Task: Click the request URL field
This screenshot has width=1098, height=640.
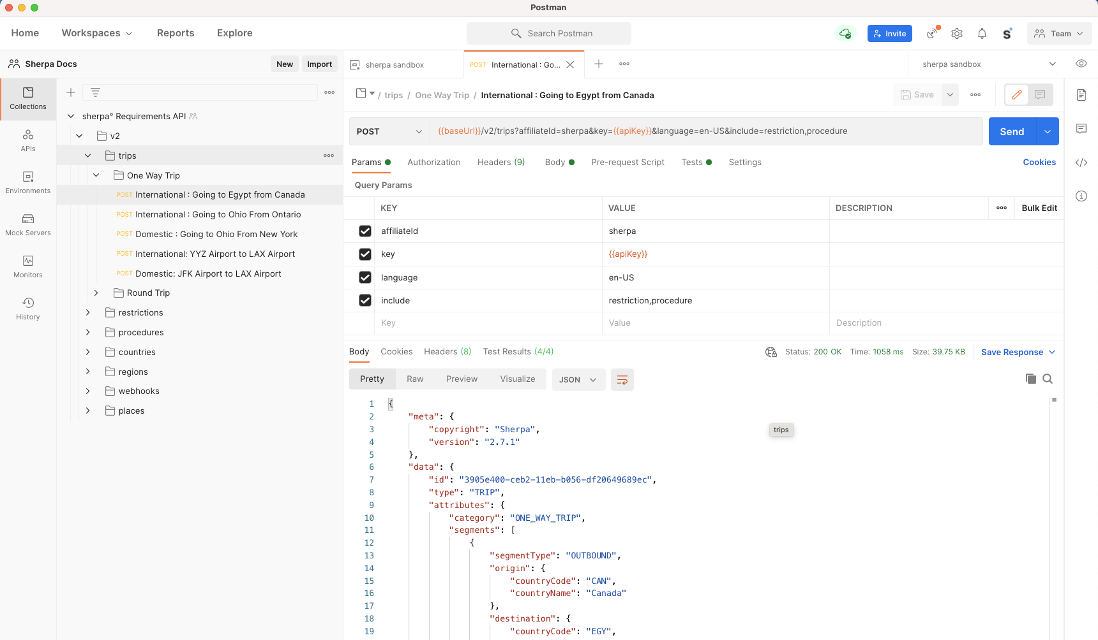Action: point(706,131)
